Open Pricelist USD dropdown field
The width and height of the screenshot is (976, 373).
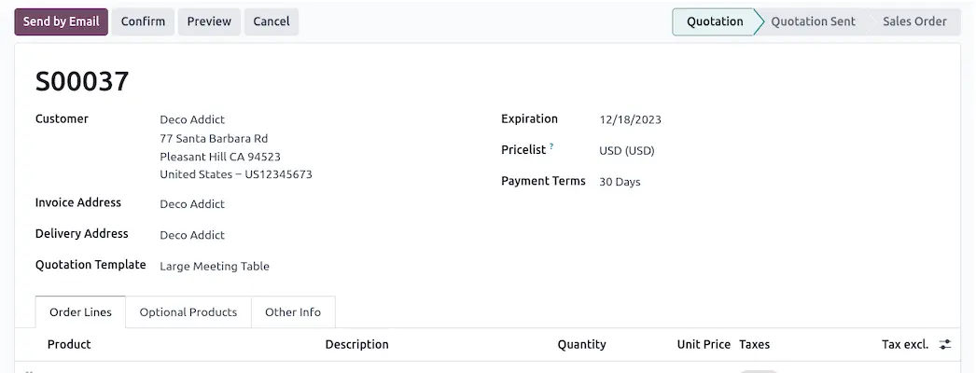(x=627, y=150)
